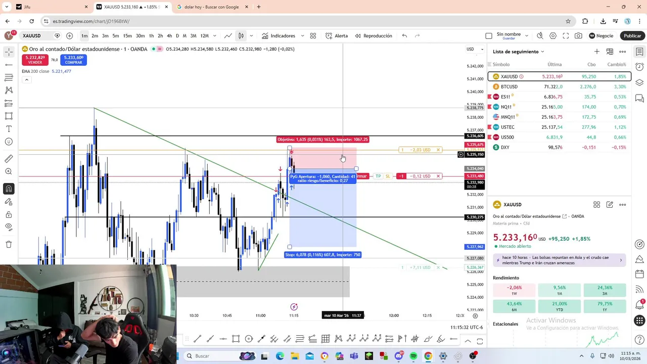This screenshot has width=647, height=364.
Task: Select BTCUSD in the watchlist
Action: [560, 87]
